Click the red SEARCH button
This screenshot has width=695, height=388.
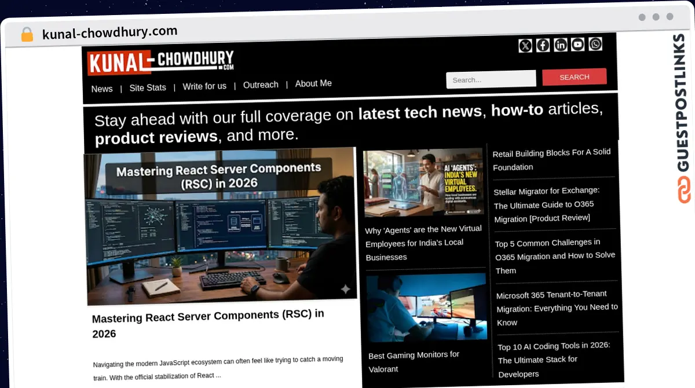[575, 77]
